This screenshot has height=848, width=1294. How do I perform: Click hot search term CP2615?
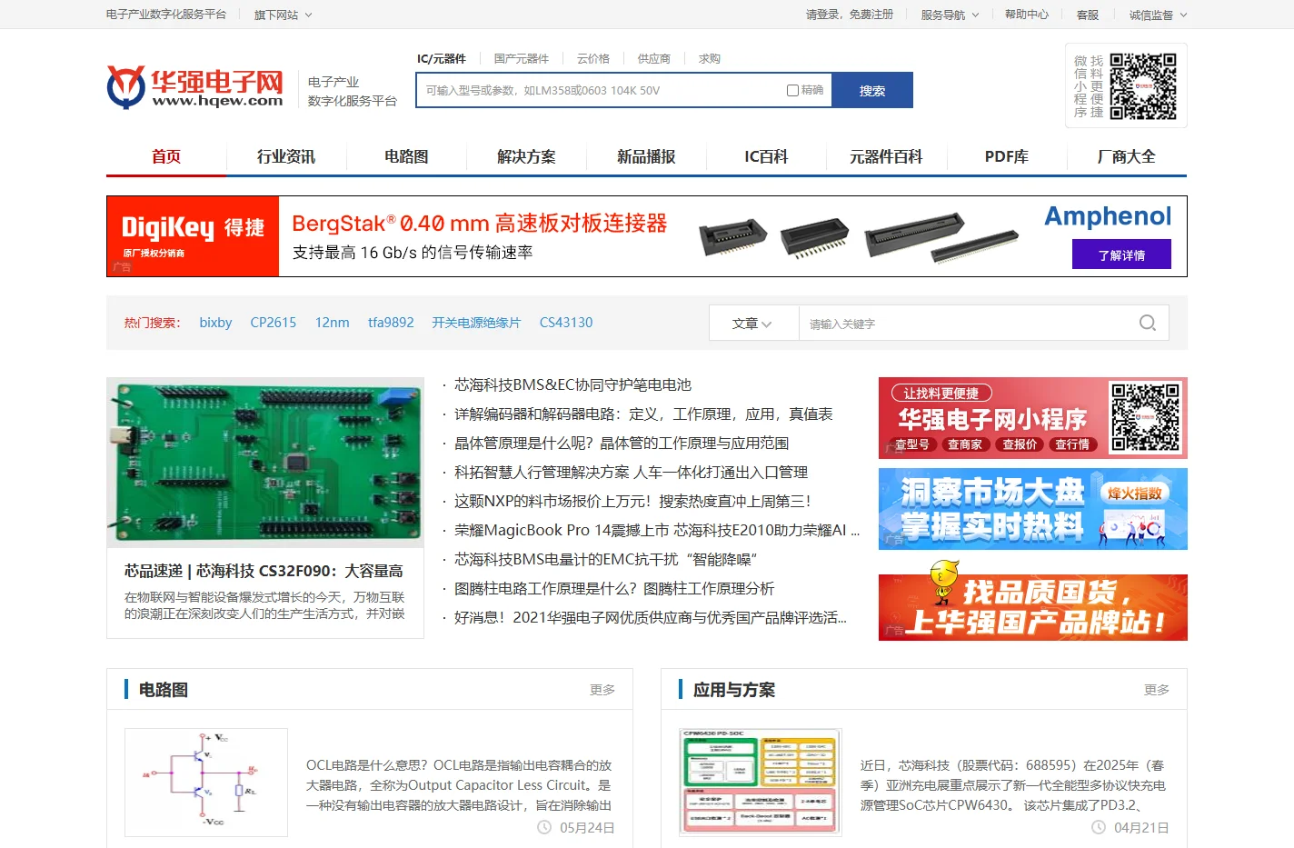pos(274,323)
